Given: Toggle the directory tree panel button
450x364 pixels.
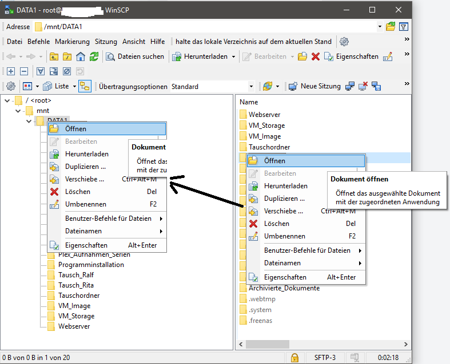Looking at the screenshot, I should (85, 87).
